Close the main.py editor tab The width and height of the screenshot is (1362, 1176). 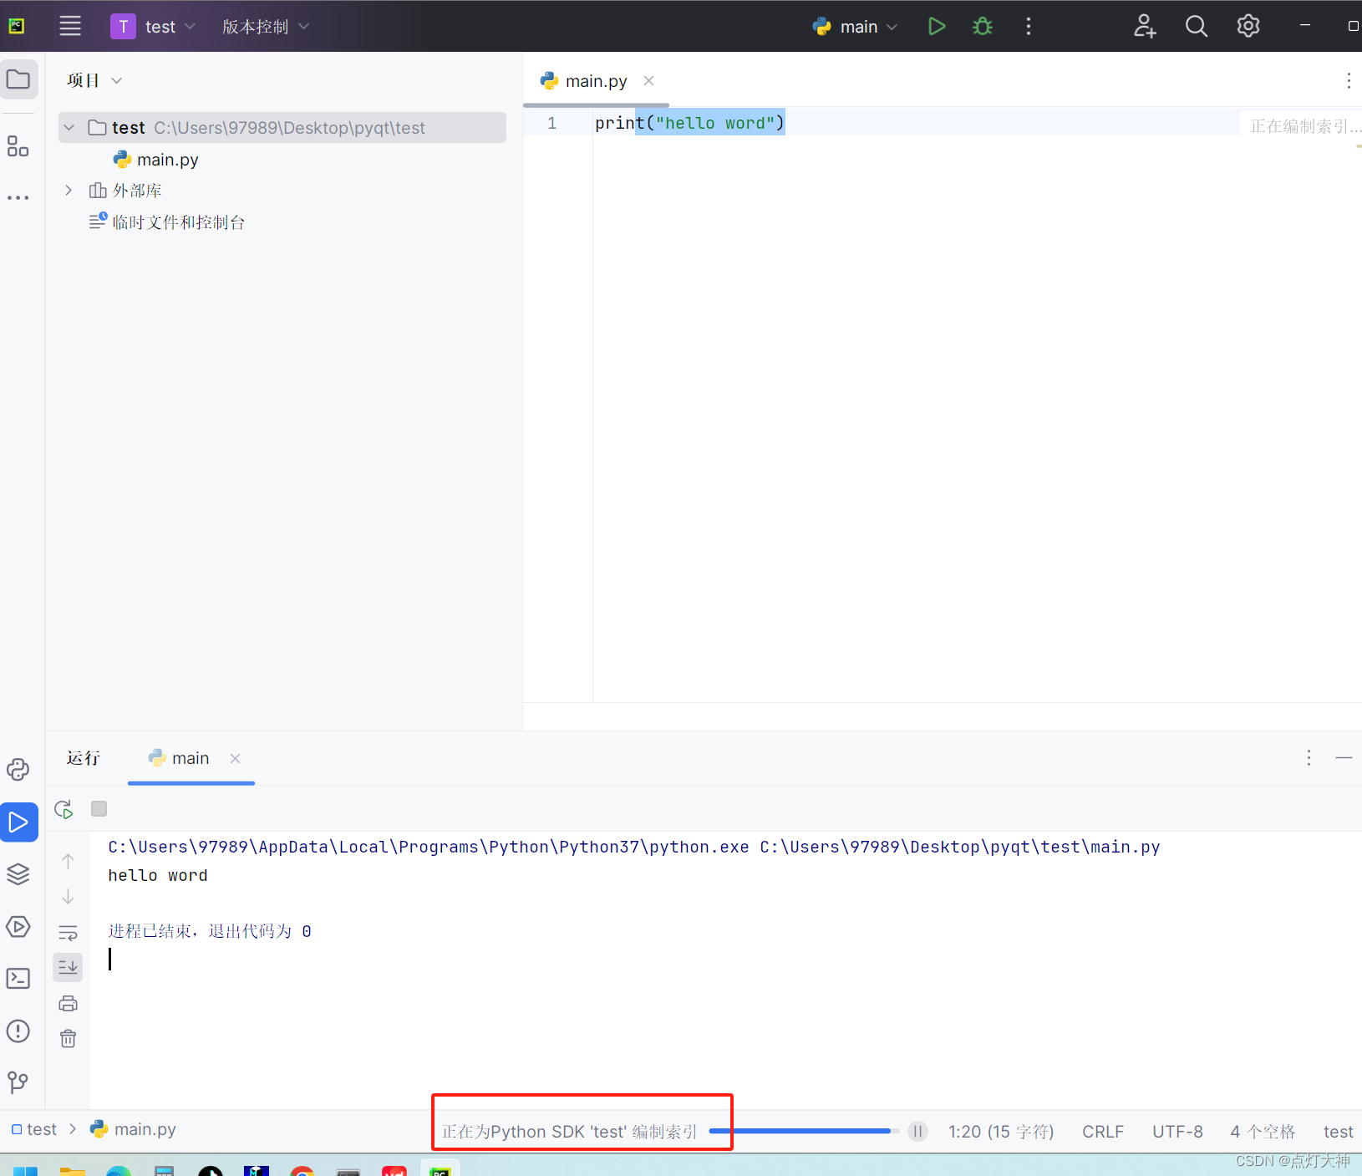pyautogui.click(x=648, y=81)
